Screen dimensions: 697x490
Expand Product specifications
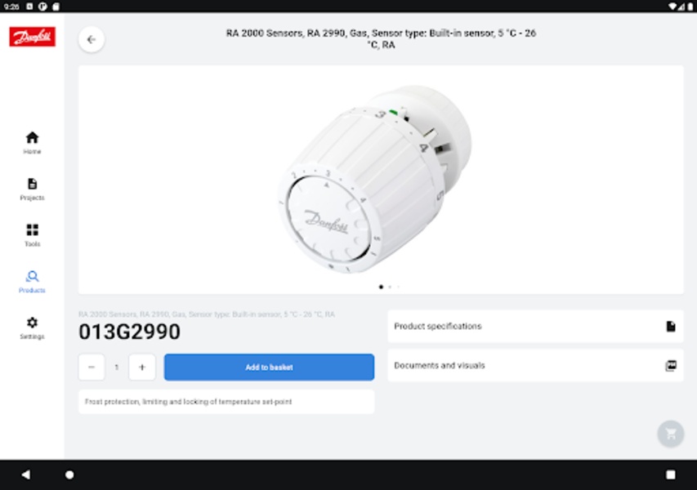pyautogui.click(x=535, y=326)
